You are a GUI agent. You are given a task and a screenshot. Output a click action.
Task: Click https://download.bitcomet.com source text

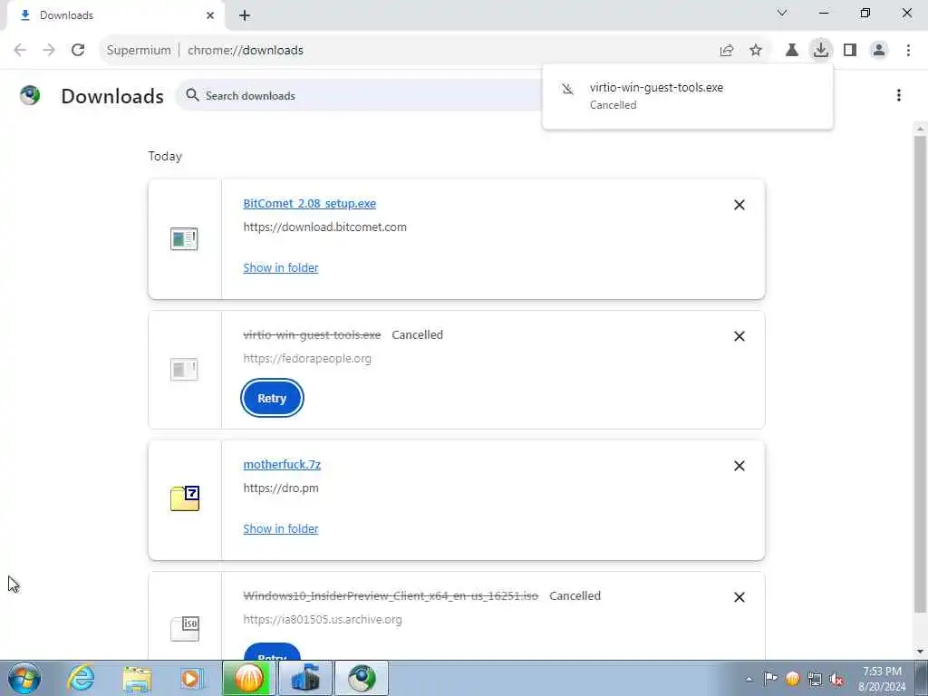(x=325, y=227)
